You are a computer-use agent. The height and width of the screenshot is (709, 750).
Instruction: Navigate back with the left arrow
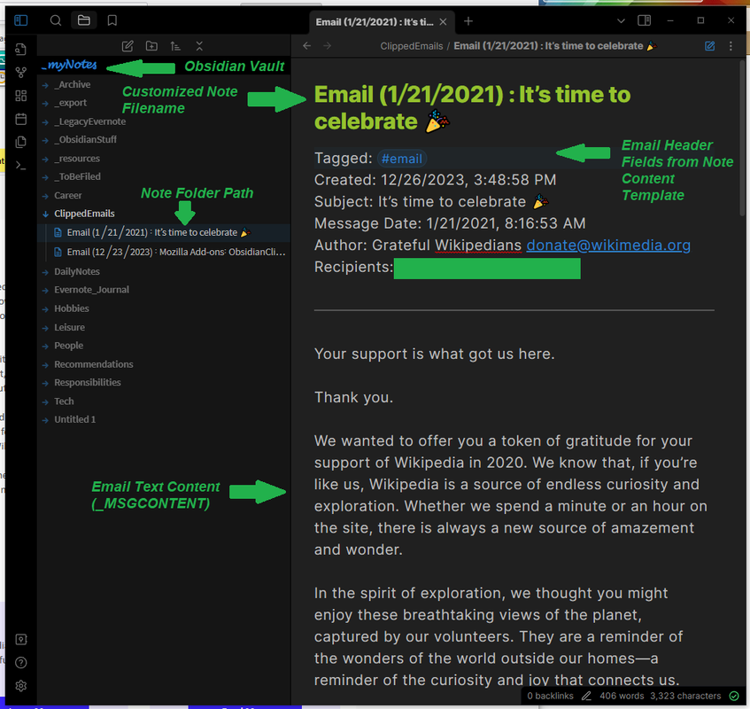click(307, 46)
